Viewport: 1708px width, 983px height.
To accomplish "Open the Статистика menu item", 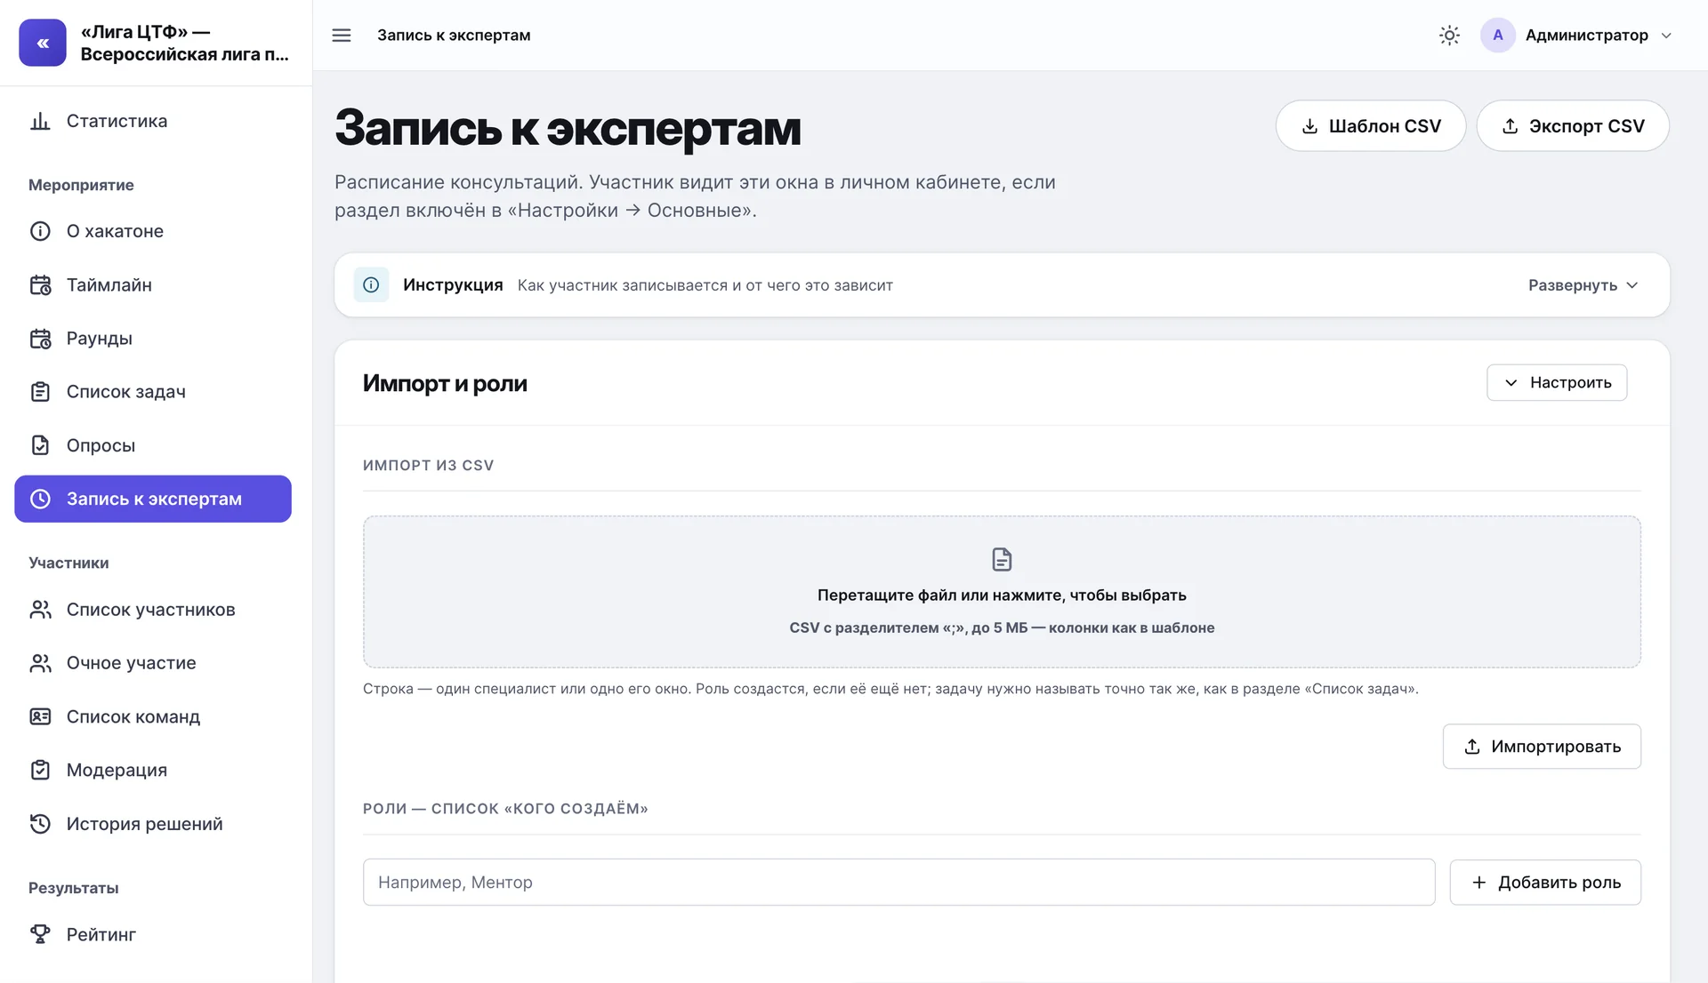I will click(x=153, y=121).
